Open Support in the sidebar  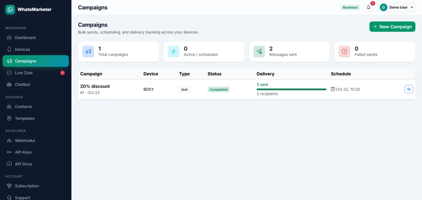pos(36,196)
